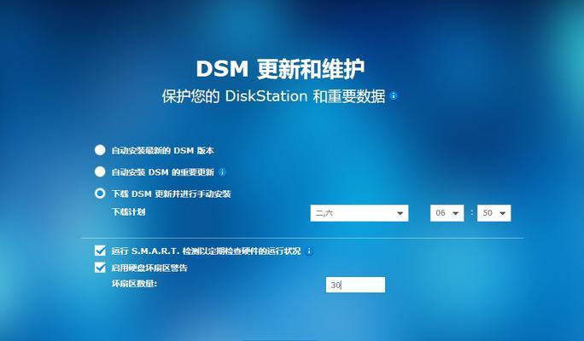The width and height of the screenshot is (584, 341).
Task: Open the 下载计划 day dropdown showing 二,六
Action: (x=359, y=213)
